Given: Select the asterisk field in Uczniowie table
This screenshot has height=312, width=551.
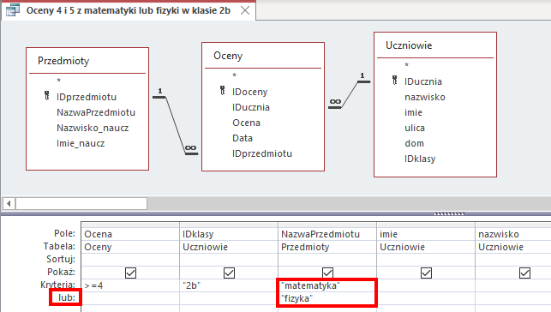Looking at the screenshot, I should tap(406, 65).
